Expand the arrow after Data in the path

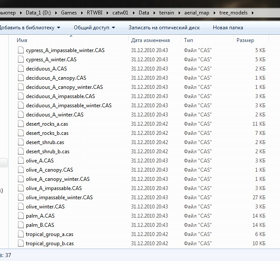(x=154, y=13)
